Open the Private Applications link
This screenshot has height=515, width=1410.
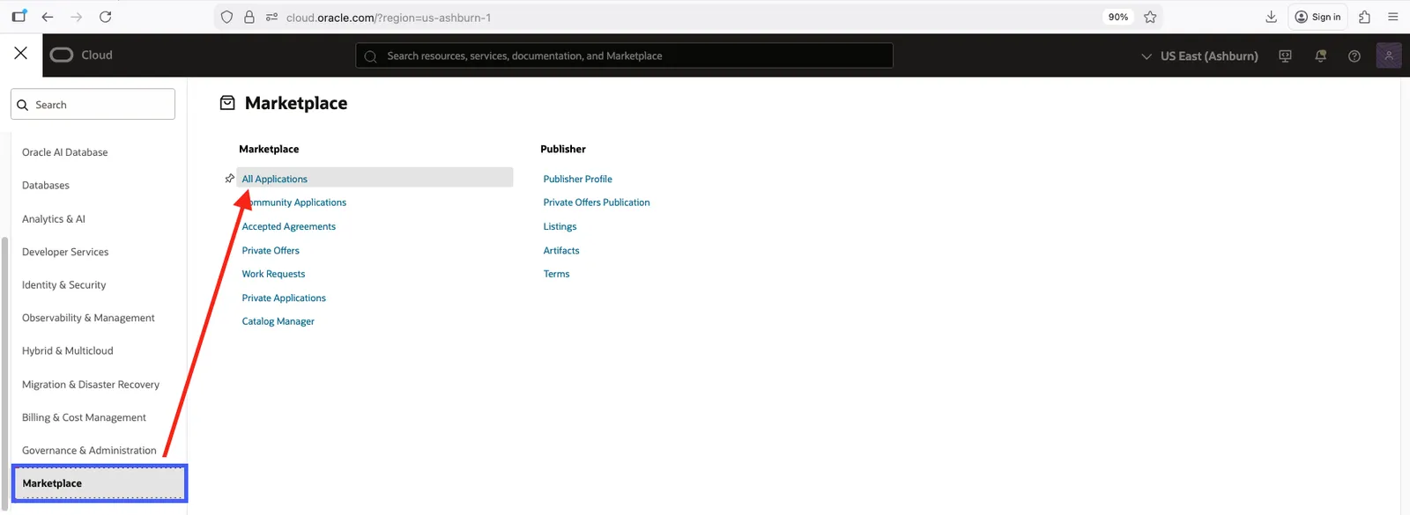click(284, 298)
